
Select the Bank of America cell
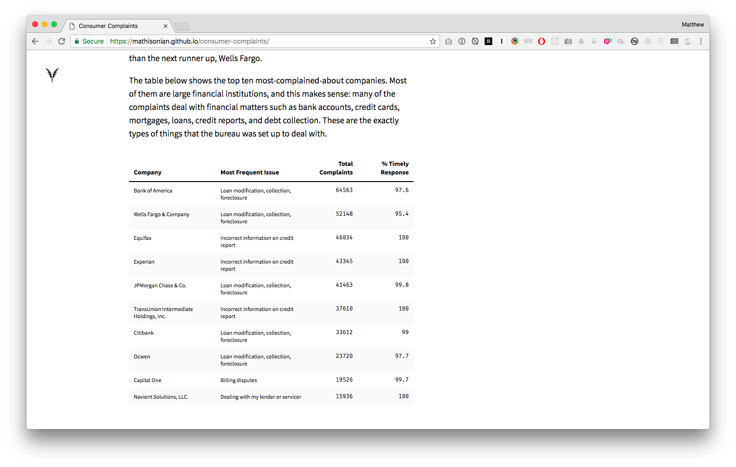(153, 191)
